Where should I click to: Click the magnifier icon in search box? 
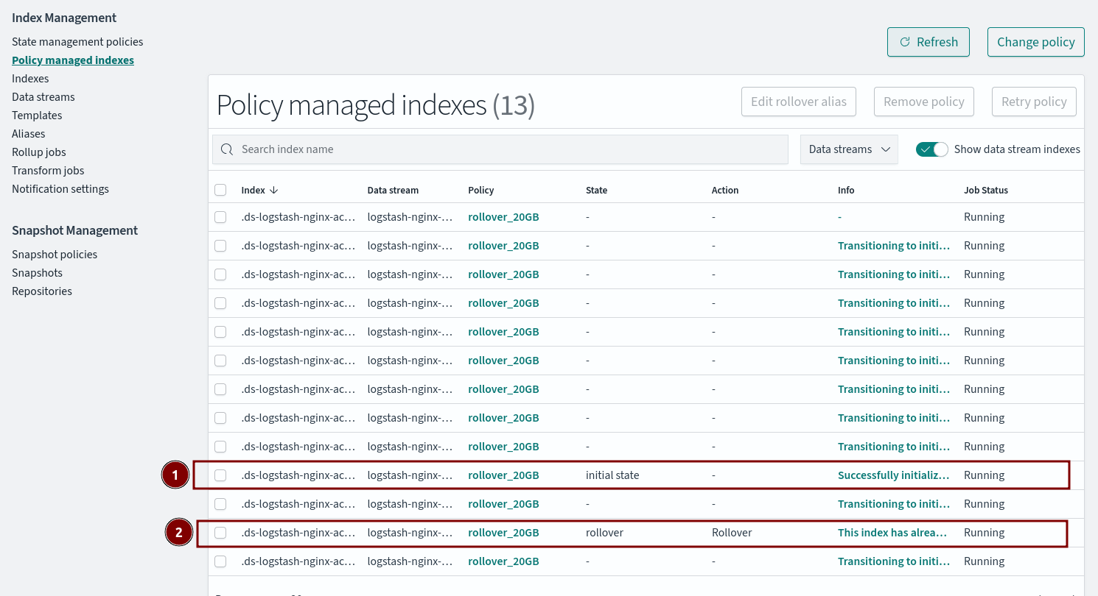point(227,149)
